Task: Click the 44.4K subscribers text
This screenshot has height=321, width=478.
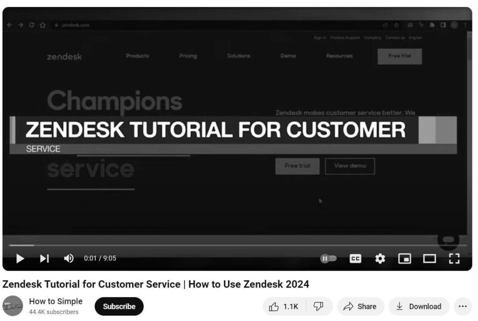Action: 54,312
